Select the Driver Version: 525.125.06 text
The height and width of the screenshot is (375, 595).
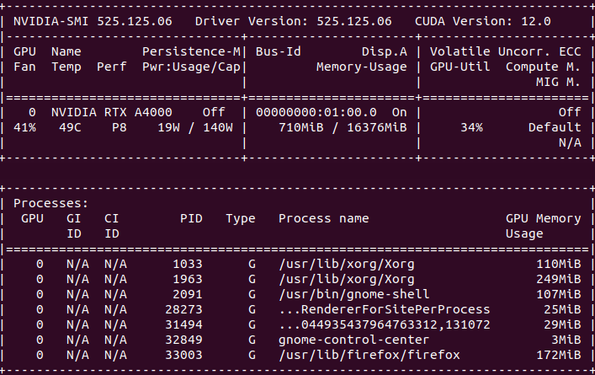coord(294,21)
